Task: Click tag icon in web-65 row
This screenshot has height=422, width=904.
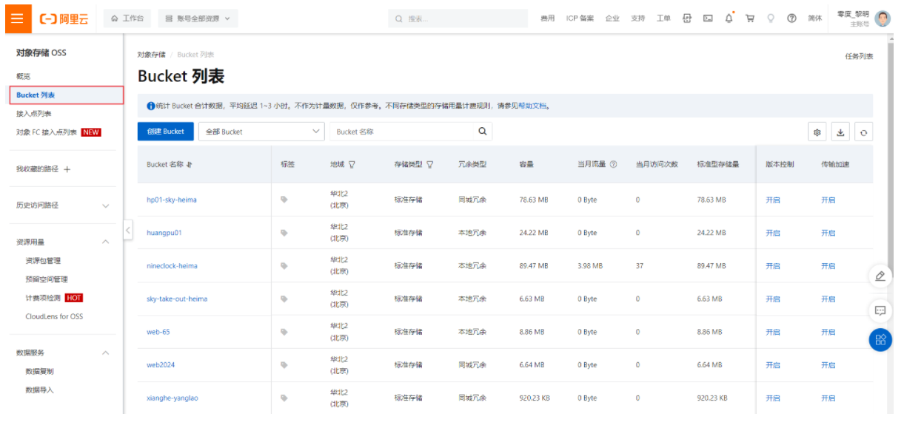Action: pos(284,332)
